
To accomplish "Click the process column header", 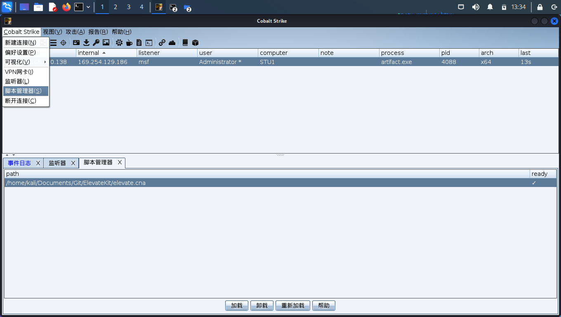I will (x=410, y=53).
